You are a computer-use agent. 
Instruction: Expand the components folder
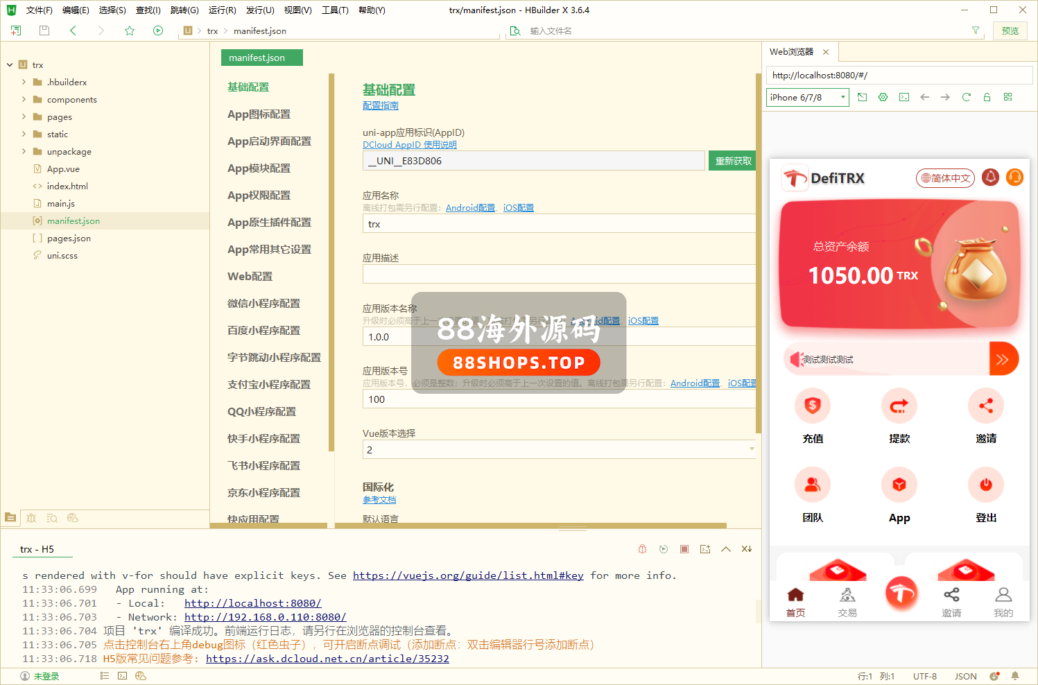pyautogui.click(x=24, y=99)
